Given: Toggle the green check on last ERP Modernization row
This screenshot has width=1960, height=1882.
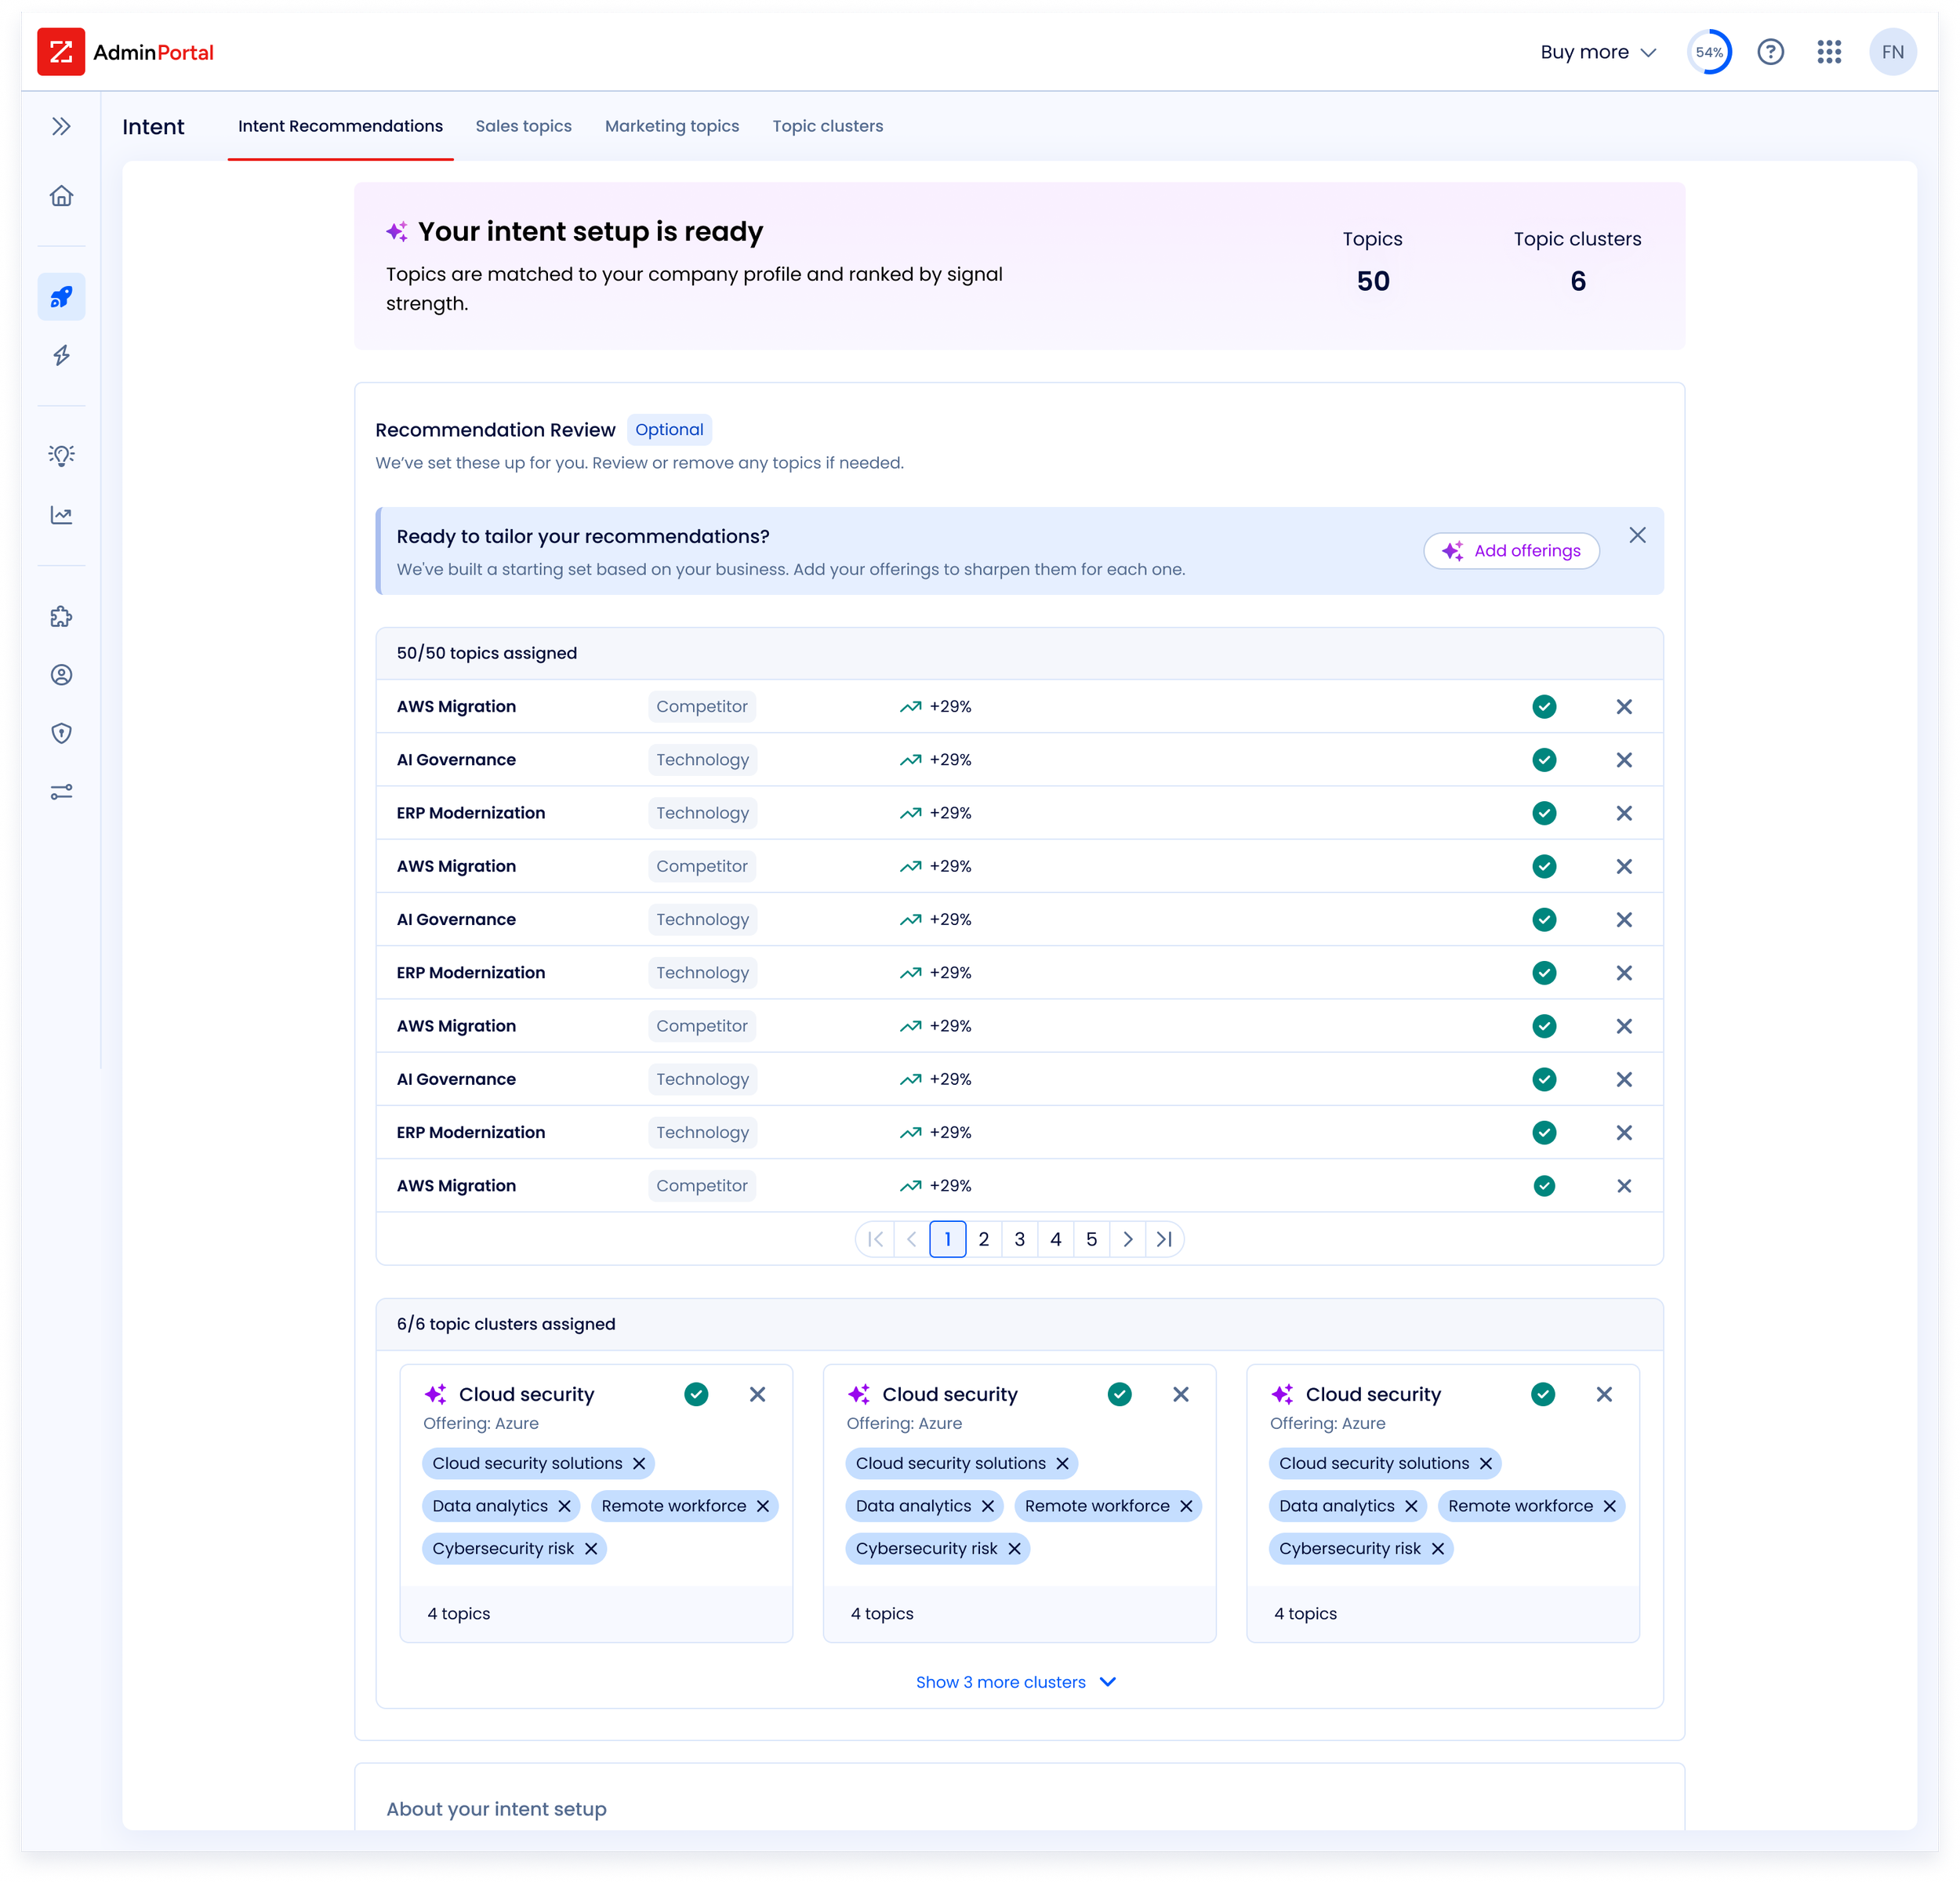Looking at the screenshot, I should [x=1544, y=1133].
